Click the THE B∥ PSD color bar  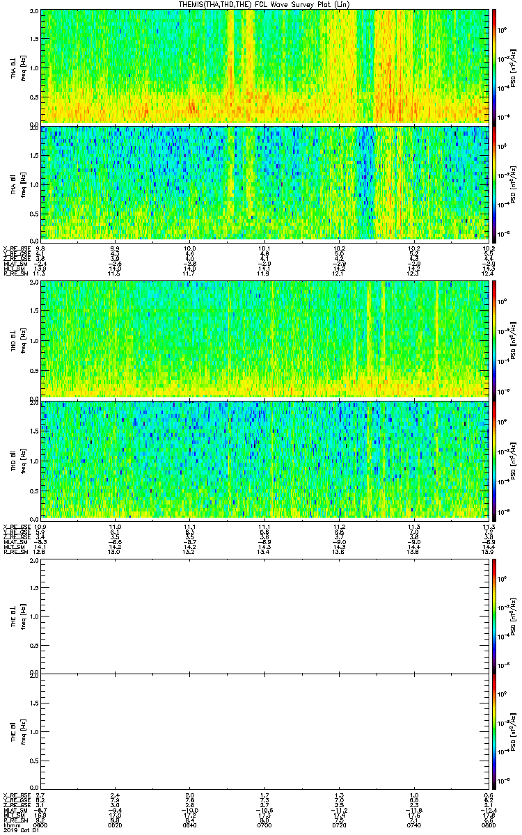tap(494, 731)
